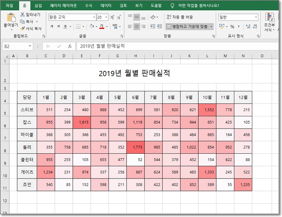Viewport: 282px width, 217px height.
Task: Toggle underline formatting
Action: tap(65, 26)
